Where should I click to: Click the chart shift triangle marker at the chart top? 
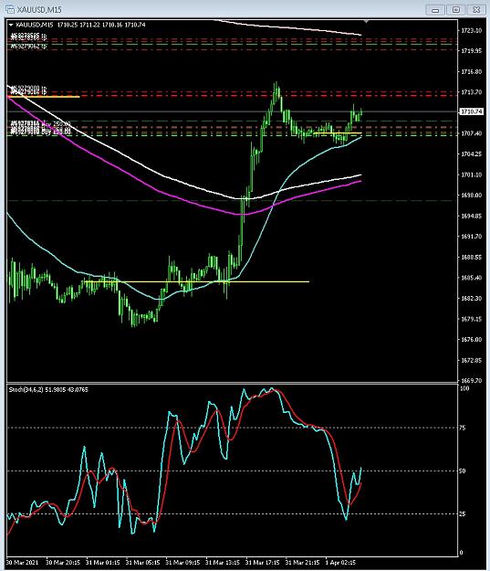pos(366,22)
